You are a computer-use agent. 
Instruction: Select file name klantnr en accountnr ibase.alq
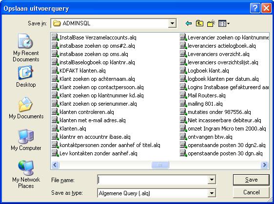95,137
